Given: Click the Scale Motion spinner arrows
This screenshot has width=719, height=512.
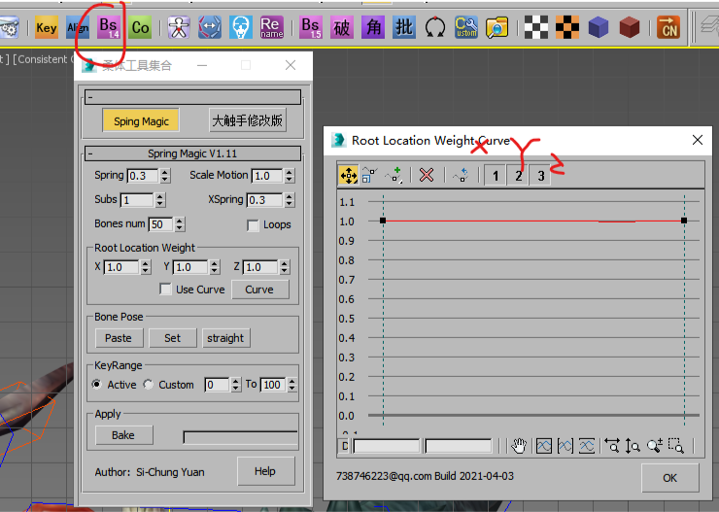Looking at the screenshot, I should pyautogui.click(x=289, y=176).
